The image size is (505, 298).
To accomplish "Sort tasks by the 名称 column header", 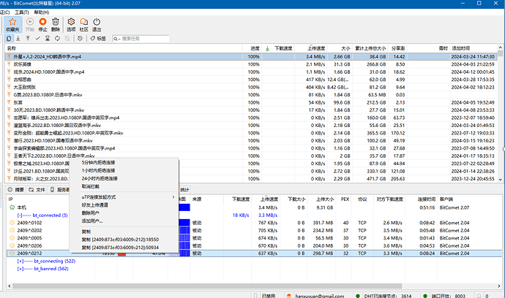I will coord(12,48).
